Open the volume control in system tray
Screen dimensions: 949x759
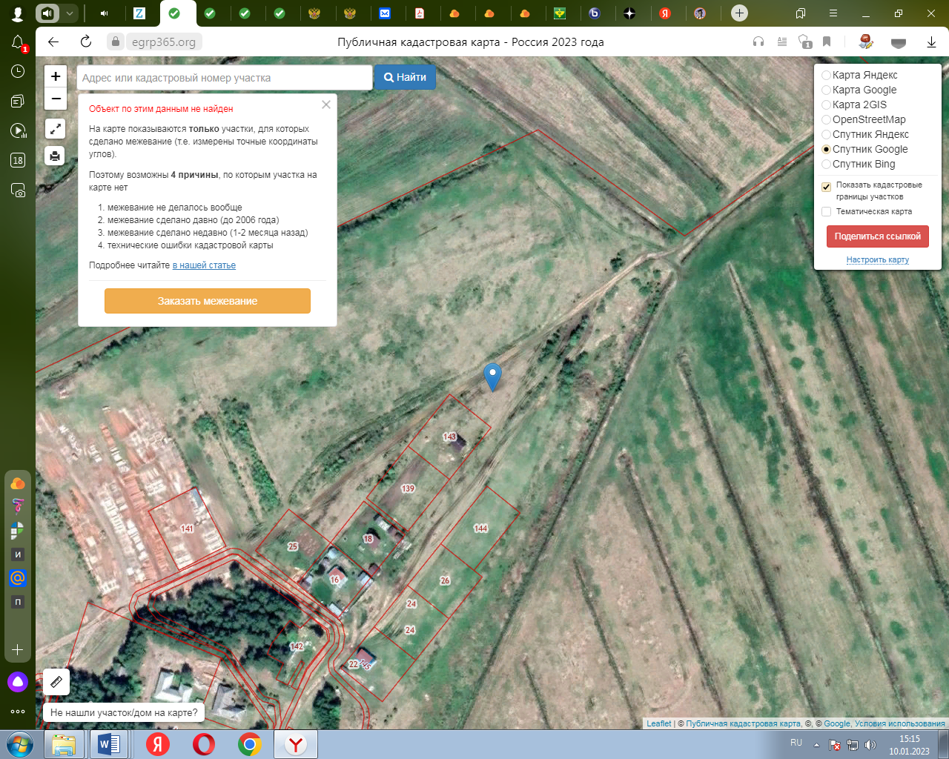tap(870, 745)
